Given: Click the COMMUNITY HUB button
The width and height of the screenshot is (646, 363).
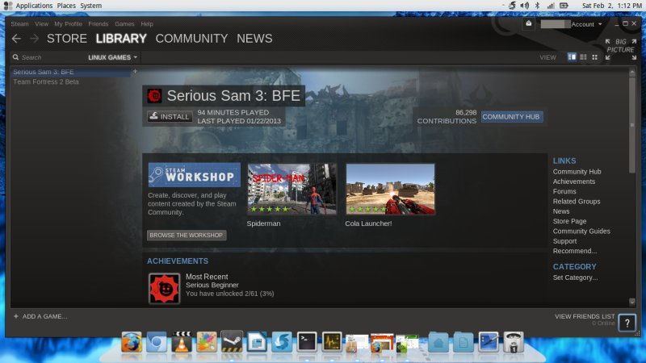Looking at the screenshot, I should [511, 117].
